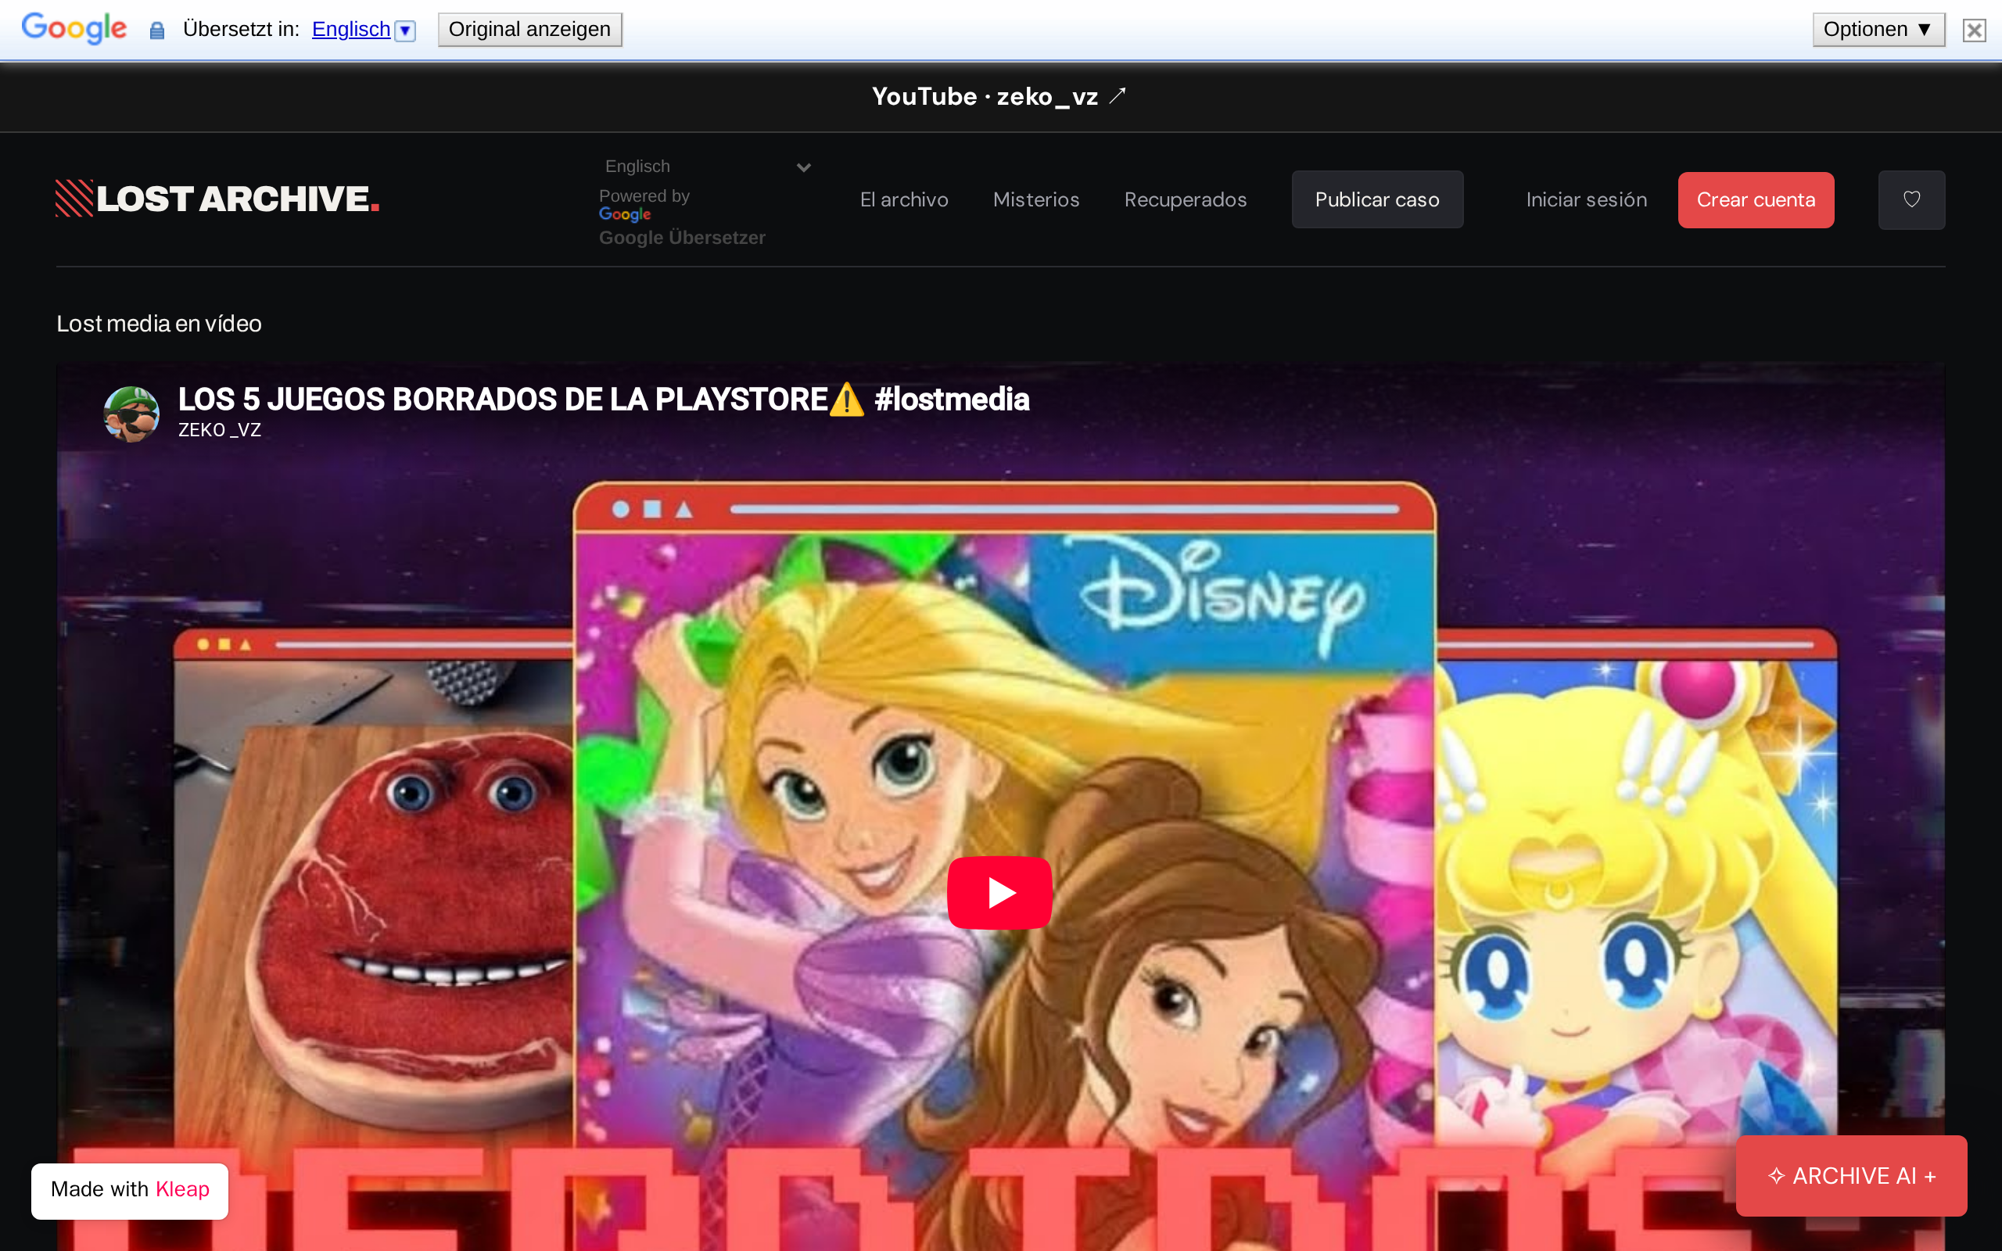
Task: Open the ARCHIVE AI assistant button
Action: [x=1851, y=1176]
